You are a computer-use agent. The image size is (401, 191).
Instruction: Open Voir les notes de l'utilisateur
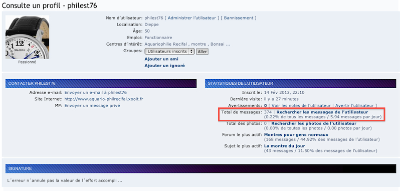click(301, 105)
